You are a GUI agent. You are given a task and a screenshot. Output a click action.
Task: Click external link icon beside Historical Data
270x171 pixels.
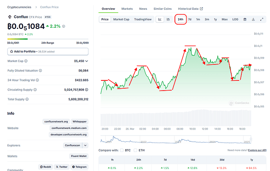(201, 9)
